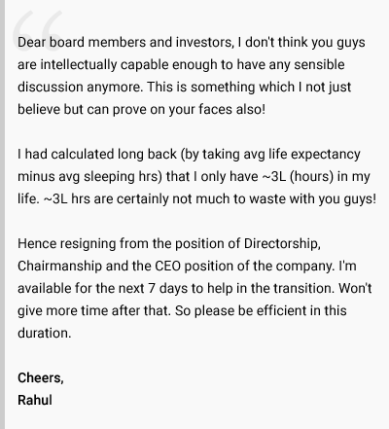Image resolution: width=389 pixels, height=429 pixels.
Task: Click the bold signature name 'Rahul'
Action: point(35,400)
